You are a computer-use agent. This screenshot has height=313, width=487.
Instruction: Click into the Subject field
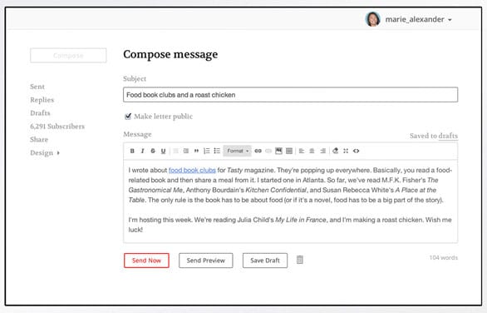(x=290, y=95)
